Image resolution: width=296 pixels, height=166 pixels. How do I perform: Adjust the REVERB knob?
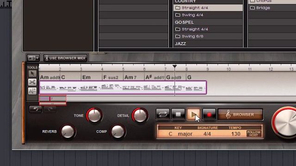tap(68, 131)
